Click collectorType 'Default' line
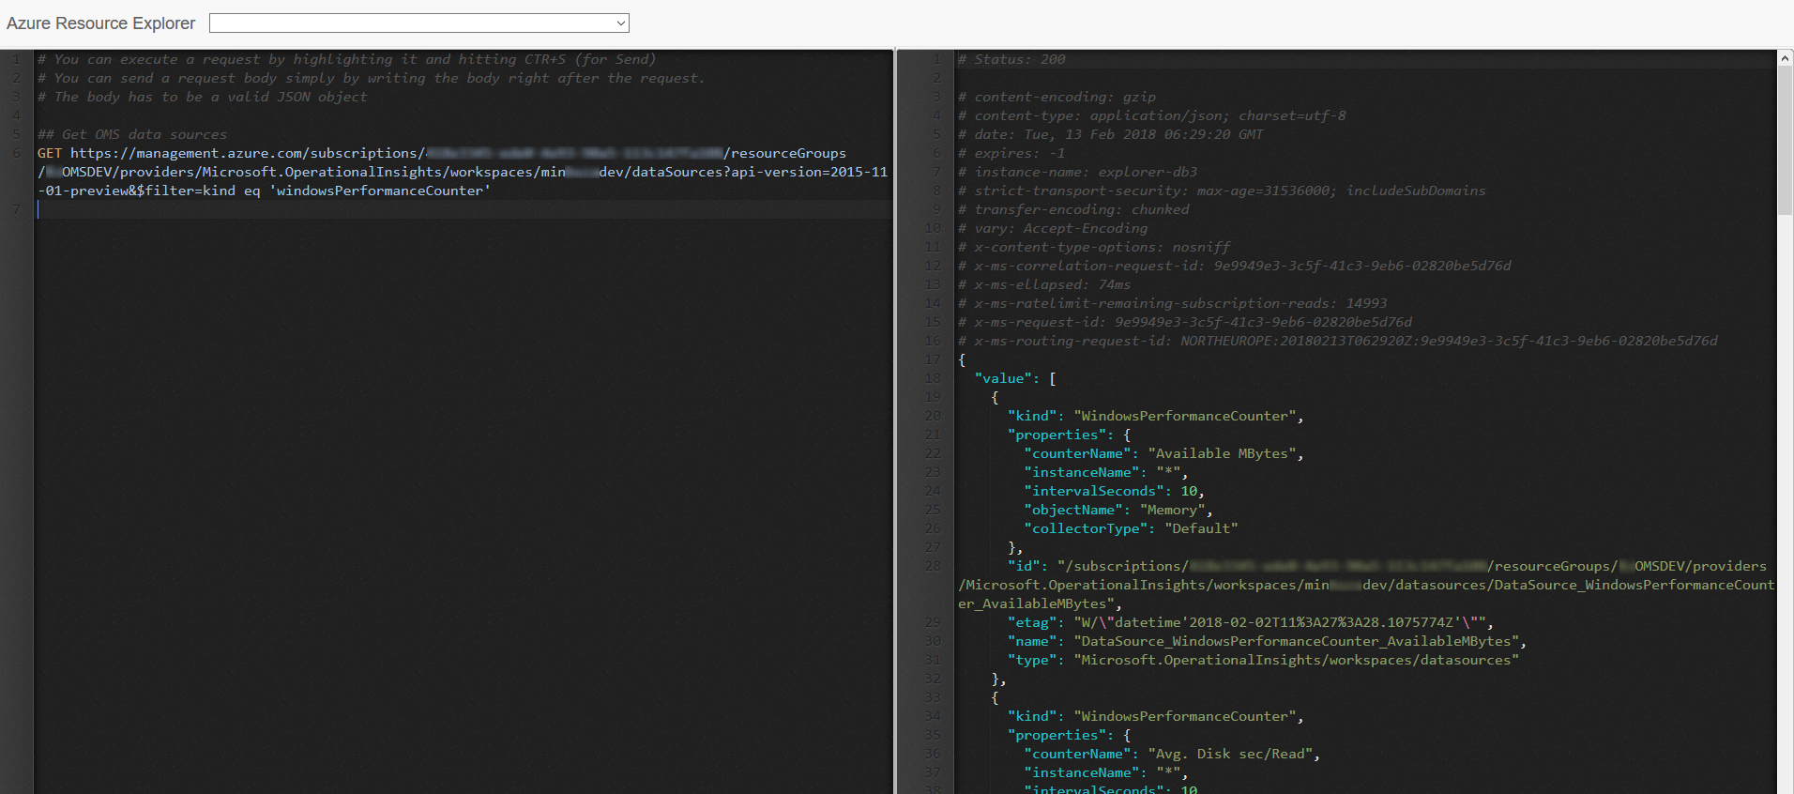This screenshot has width=1794, height=794. tap(1132, 528)
